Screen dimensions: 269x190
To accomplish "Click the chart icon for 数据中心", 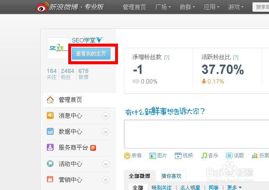I will pyautogui.click(x=50, y=131).
